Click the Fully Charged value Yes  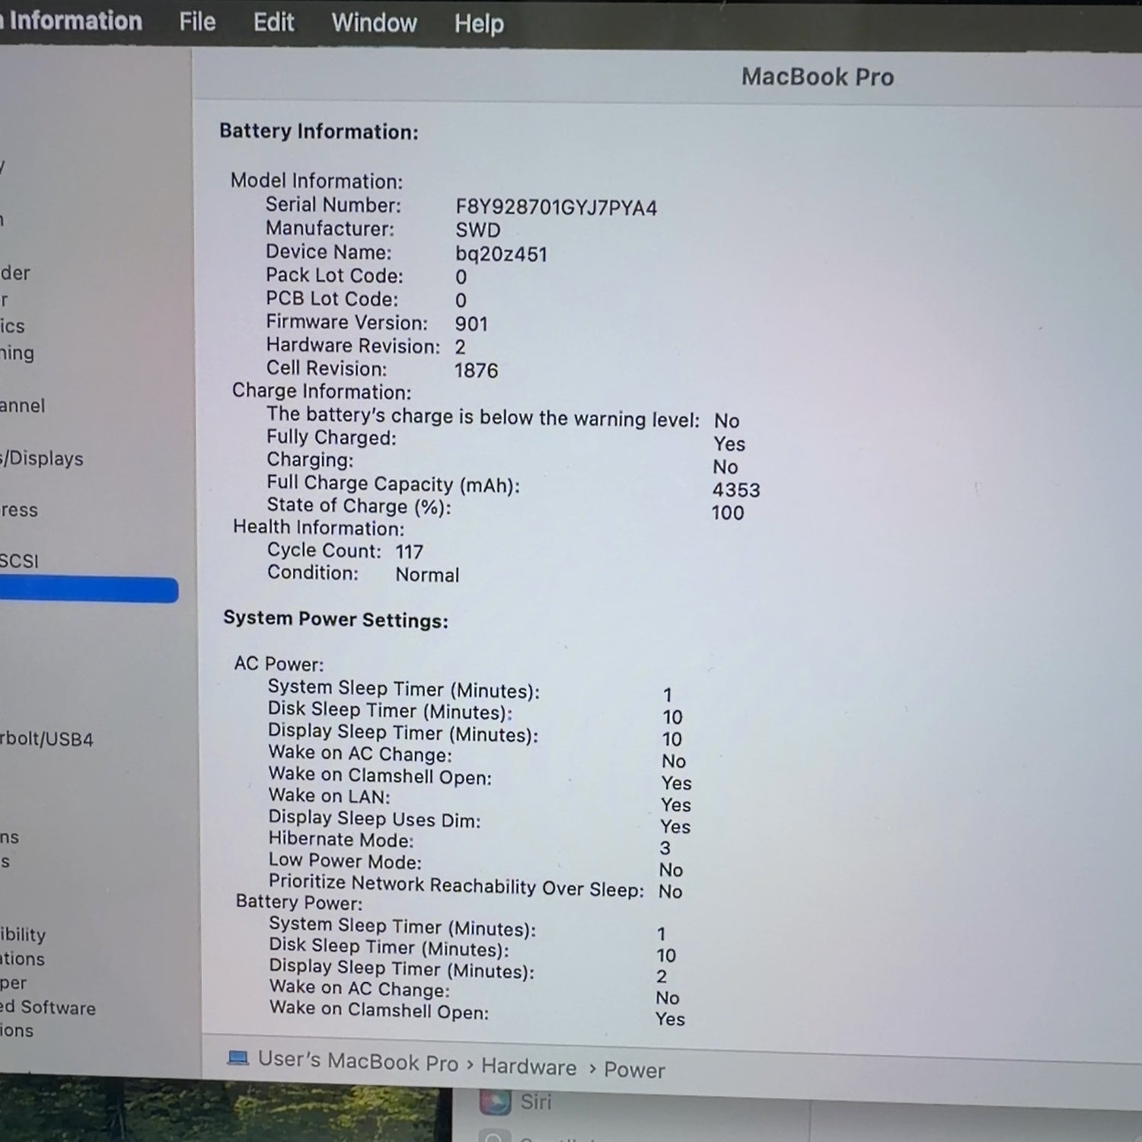729,444
